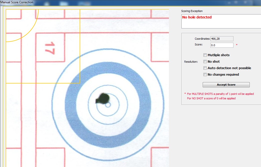Select the Coordinates value field
The height and width of the screenshot is (167, 261).
click(x=222, y=39)
